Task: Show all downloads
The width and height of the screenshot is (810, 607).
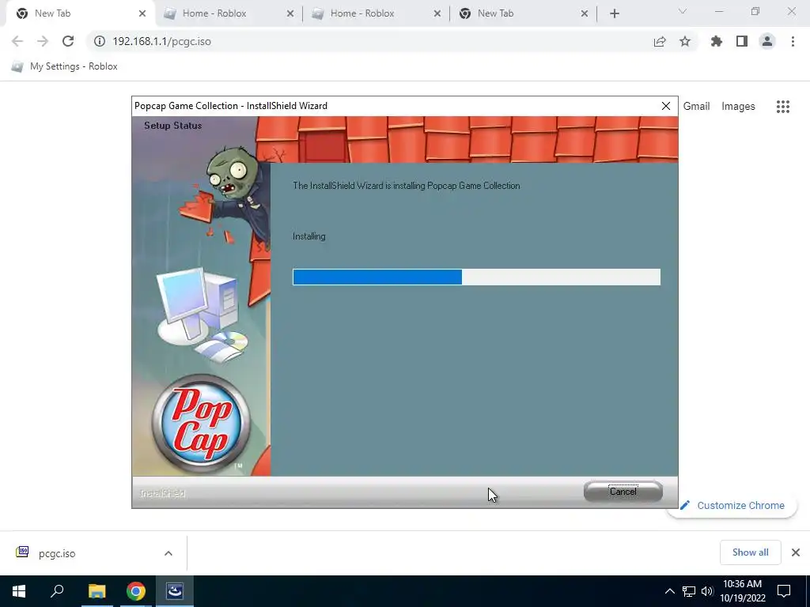Action: tap(750, 552)
